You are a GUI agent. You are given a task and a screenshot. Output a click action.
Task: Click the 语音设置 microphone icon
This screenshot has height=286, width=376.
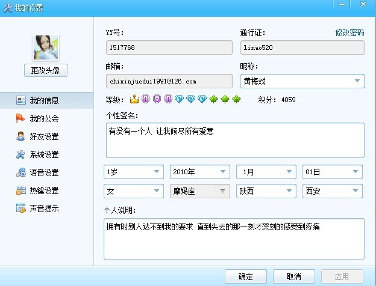point(21,172)
